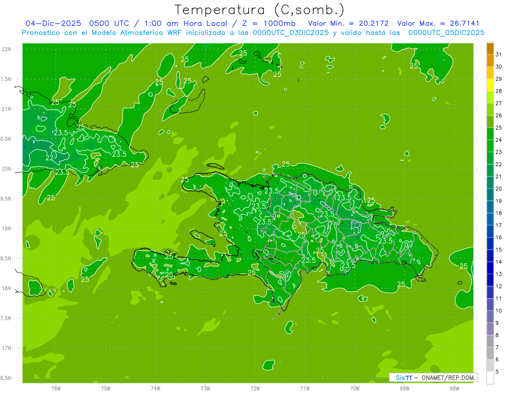Click the 18N latitude axis label
The image size is (510, 394).
point(6,288)
